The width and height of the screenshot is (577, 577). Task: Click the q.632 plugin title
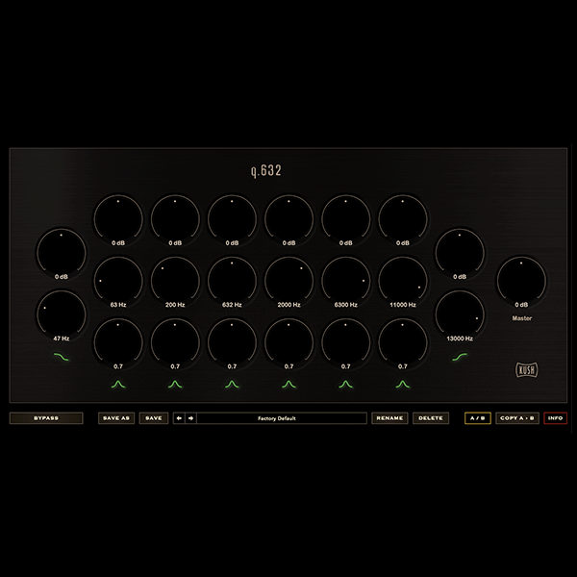(266, 171)
